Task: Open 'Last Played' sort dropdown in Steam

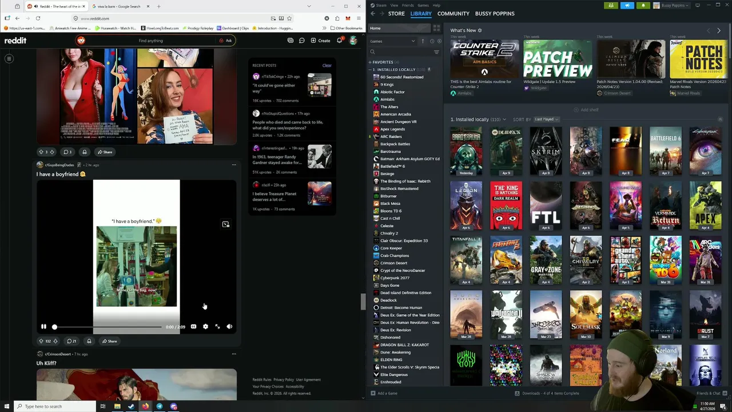Action: [x=546, y=120]
